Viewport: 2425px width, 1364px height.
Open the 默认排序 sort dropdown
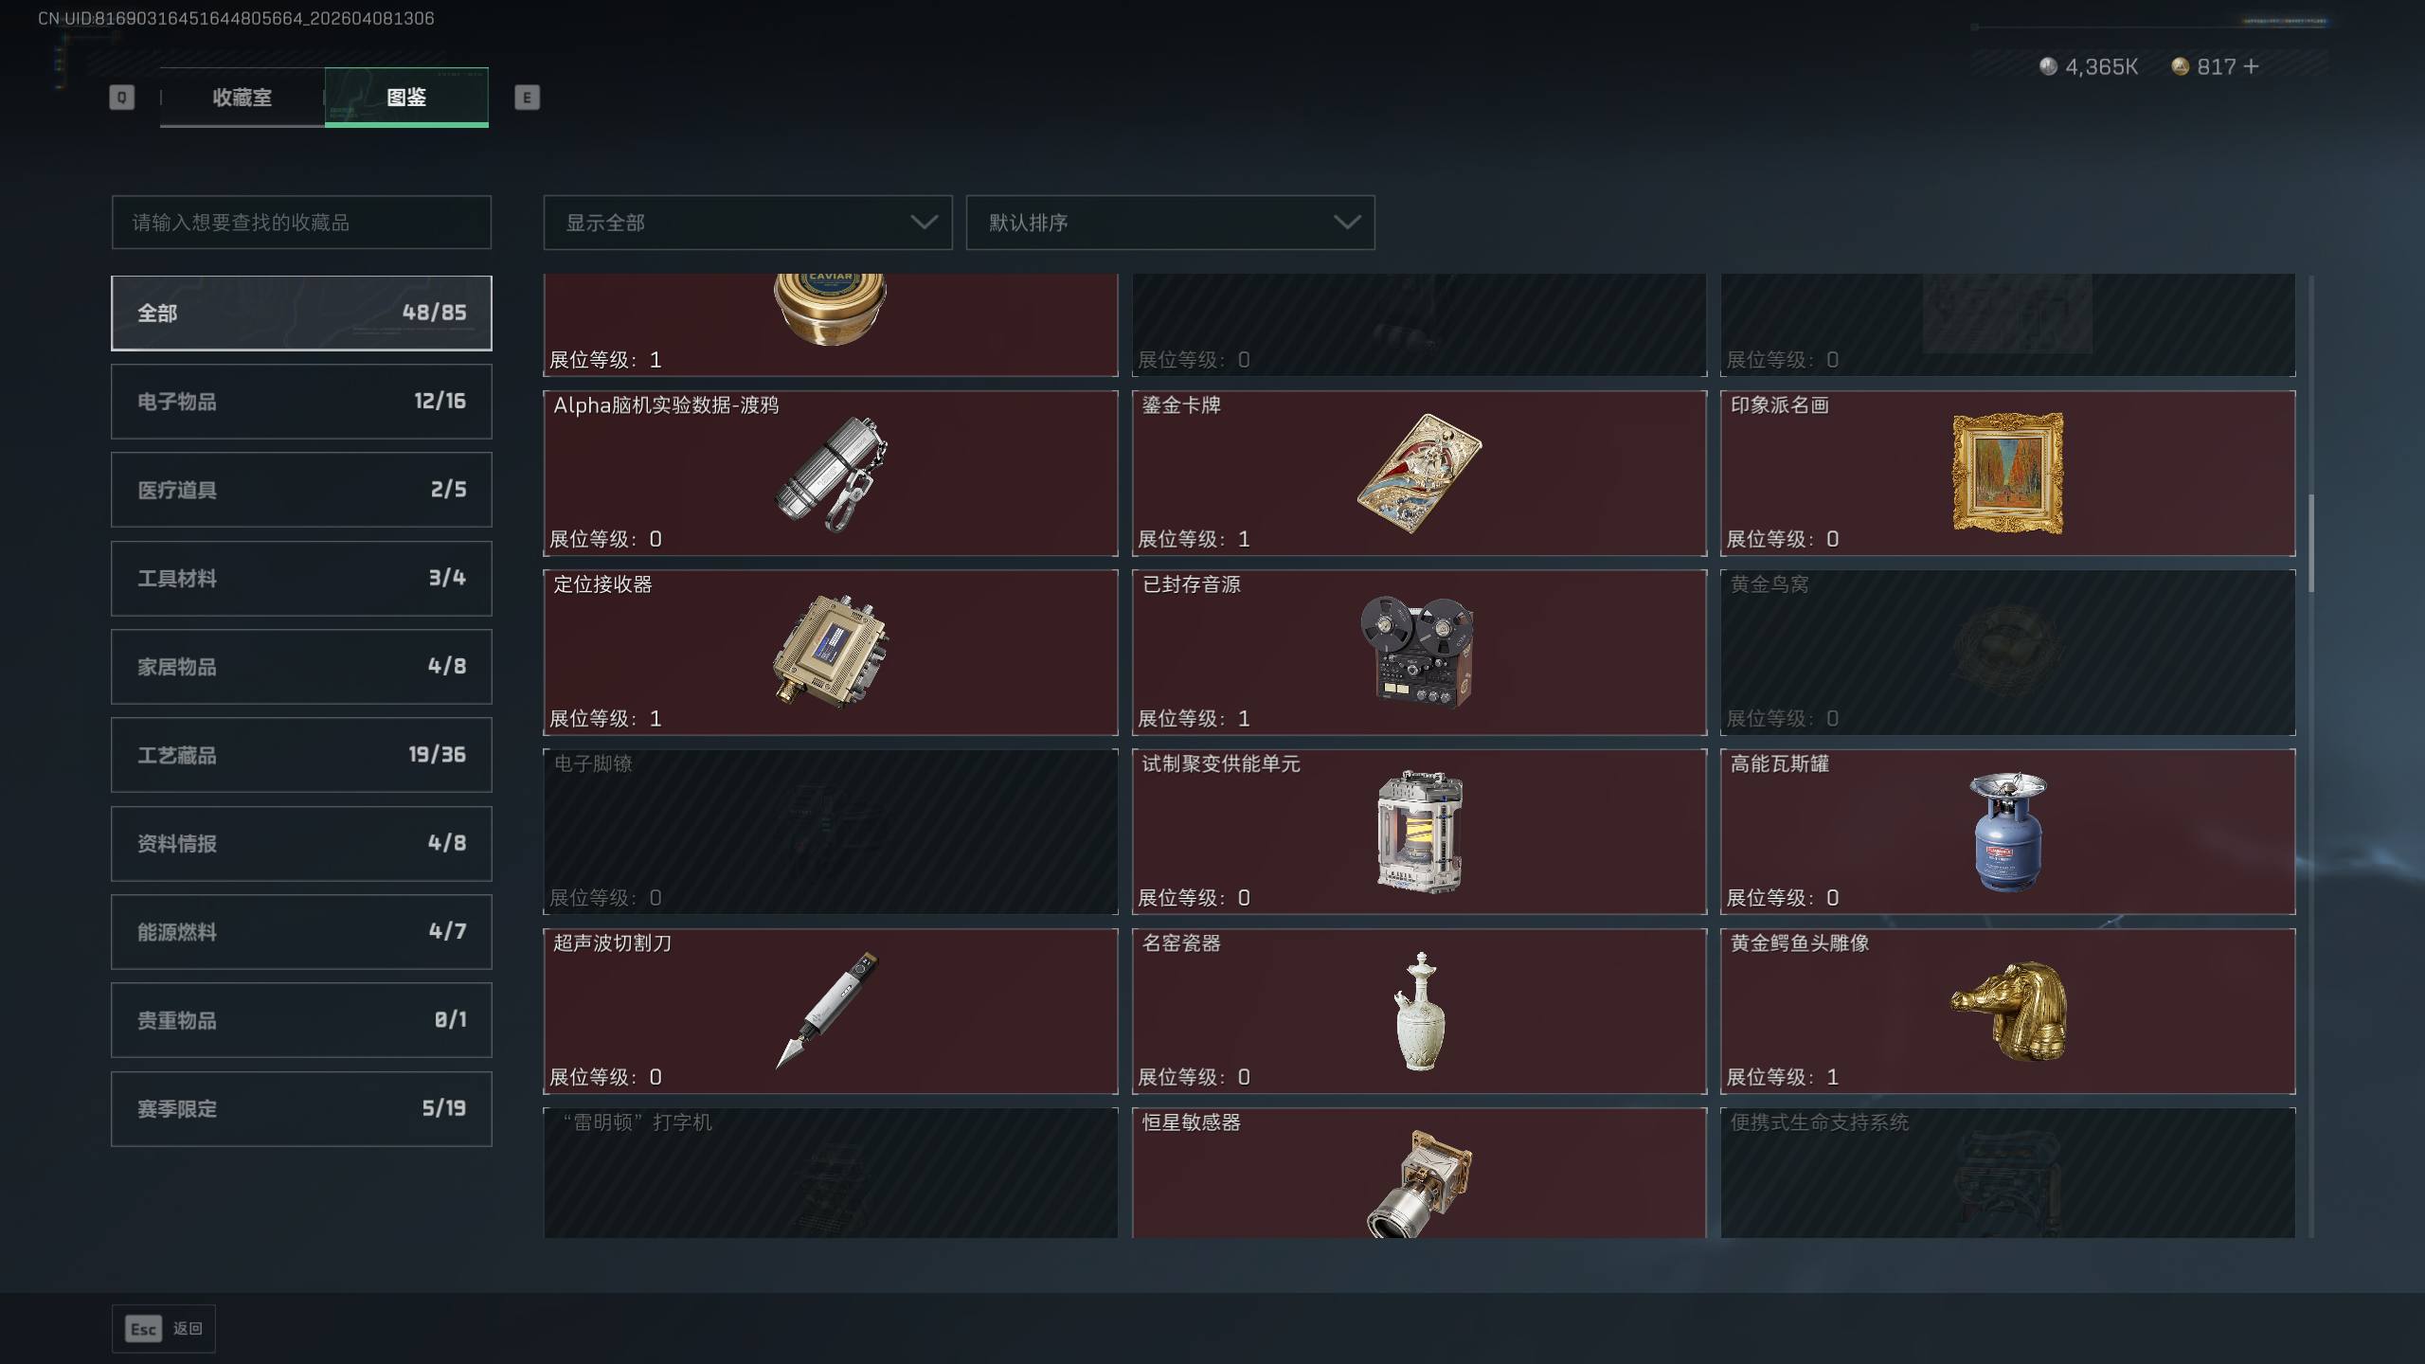point(1170,223)
